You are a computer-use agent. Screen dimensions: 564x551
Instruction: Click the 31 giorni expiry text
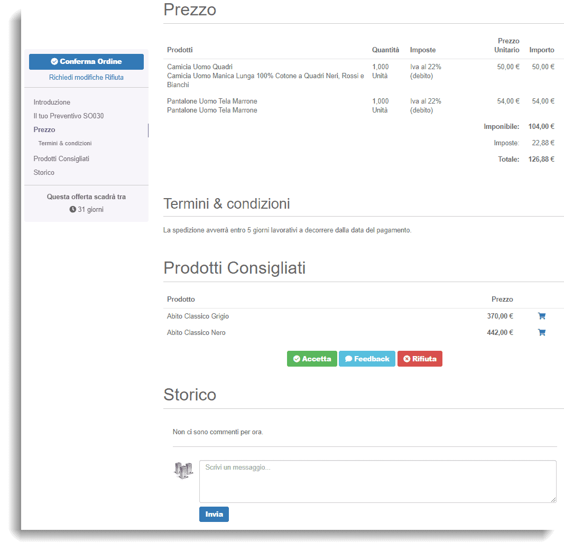click(90, 209)
